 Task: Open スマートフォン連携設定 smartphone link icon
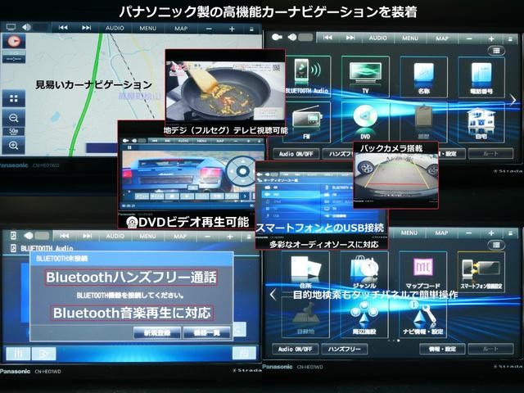[481, 272]
